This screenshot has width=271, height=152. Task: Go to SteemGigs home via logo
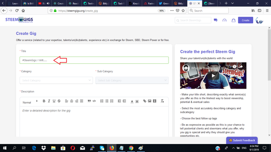coord(19,20)
